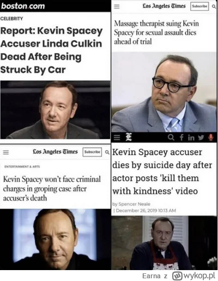
Task: Click the boston.com logo
Action: (23, 6)
